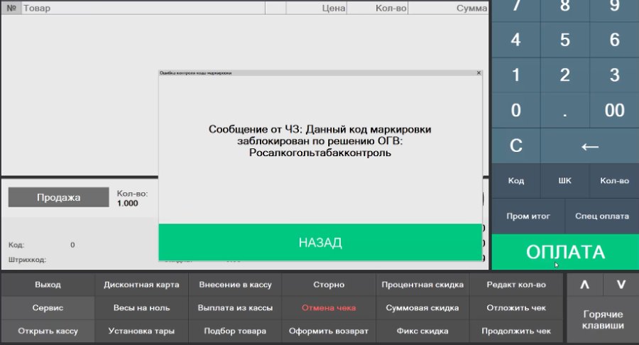Image resolution: width=639 pixels, height=345 pixels.
Task: Tap digit 4 on the numeric keypad
Action: click(516, 40)
